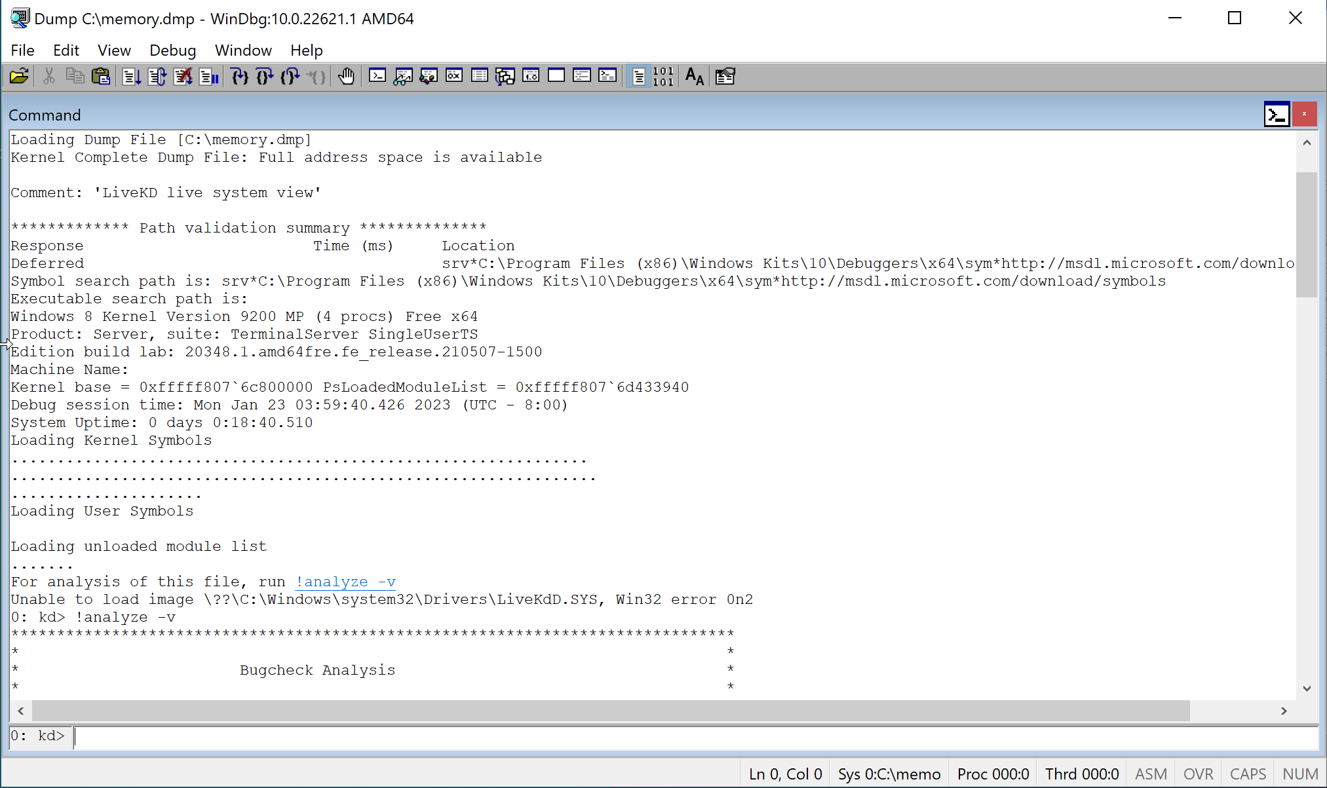
Task: Click 'Sys 0:C:\memo' status entry
Action: pyautogui.click(x=889, y=774)
